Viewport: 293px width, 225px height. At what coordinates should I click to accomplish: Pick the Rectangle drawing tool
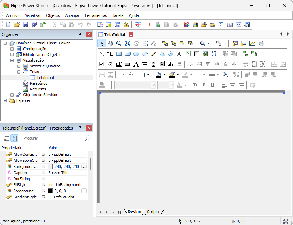point(119,54)
